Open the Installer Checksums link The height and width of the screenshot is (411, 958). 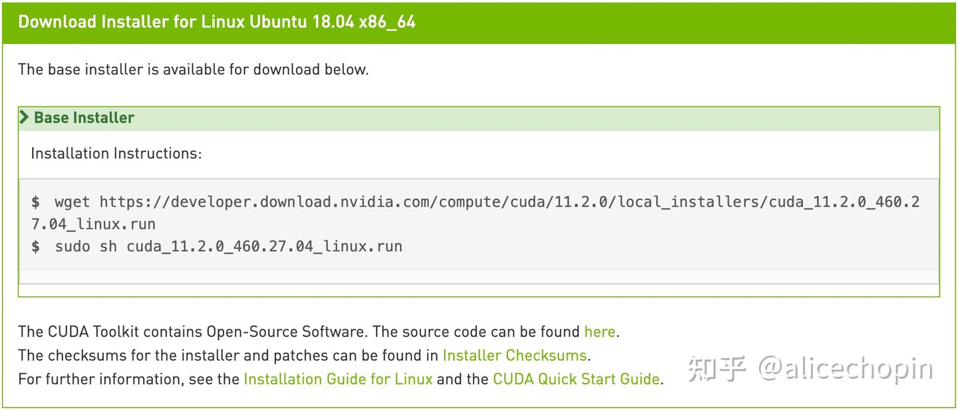514,355
